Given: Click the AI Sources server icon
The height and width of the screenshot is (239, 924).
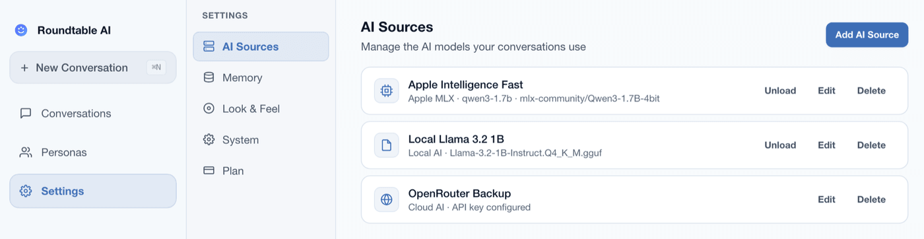Looking at the screenshot, I should (x=209, y=47).
